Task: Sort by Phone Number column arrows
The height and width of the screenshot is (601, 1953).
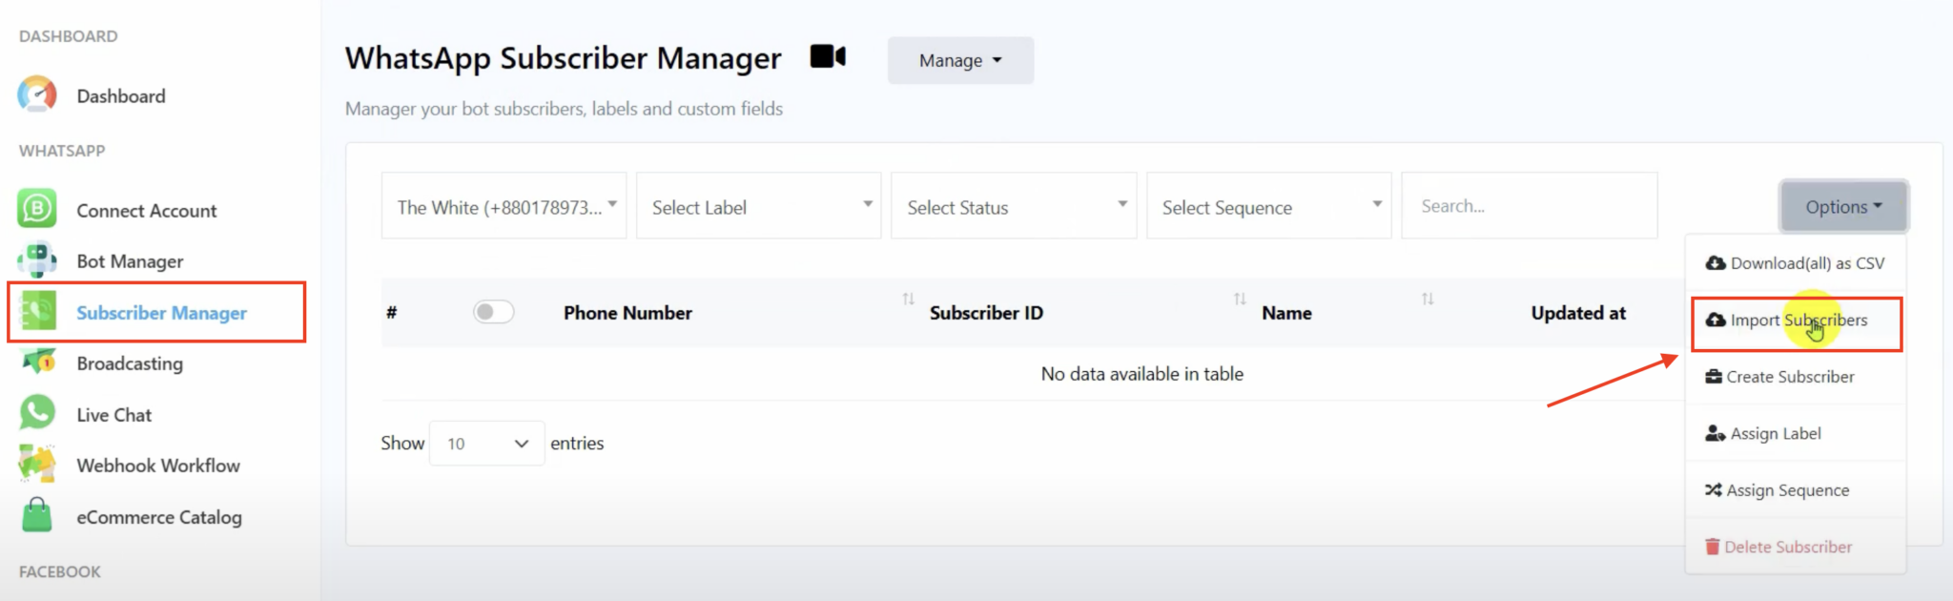Action: click(x=908, y=300)
